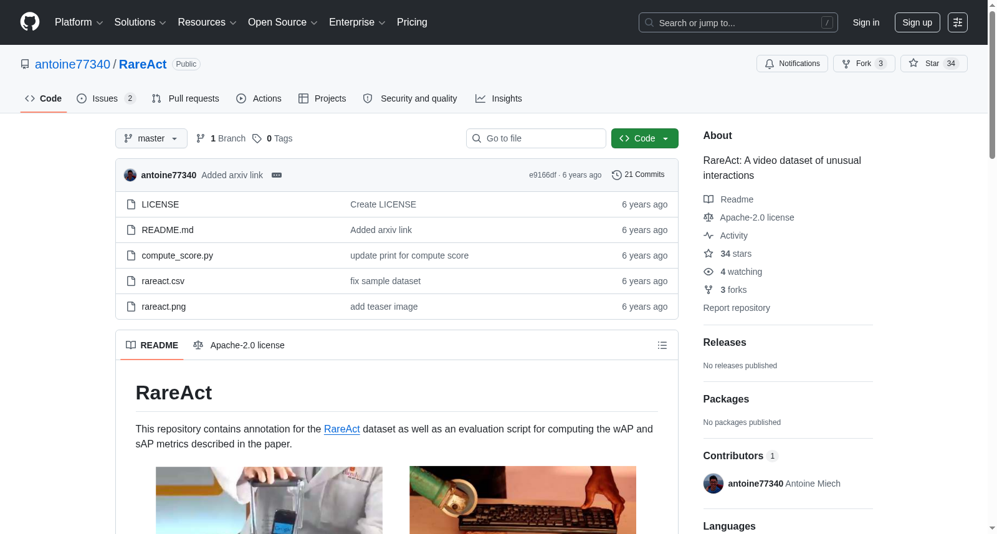Click the Sign up button
The image size is (997, 534).
coord(917,22)
